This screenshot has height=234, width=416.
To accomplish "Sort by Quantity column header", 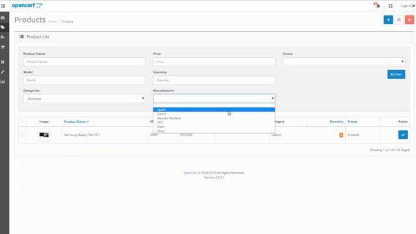I will tap(337, 122).
